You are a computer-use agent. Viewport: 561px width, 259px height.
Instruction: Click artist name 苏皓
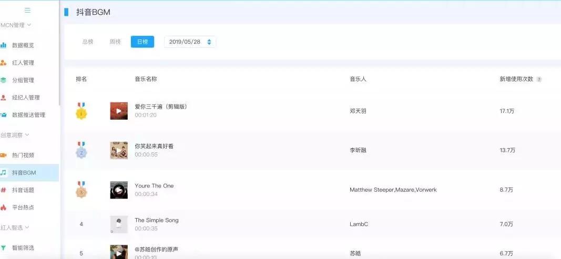(355, 253)
